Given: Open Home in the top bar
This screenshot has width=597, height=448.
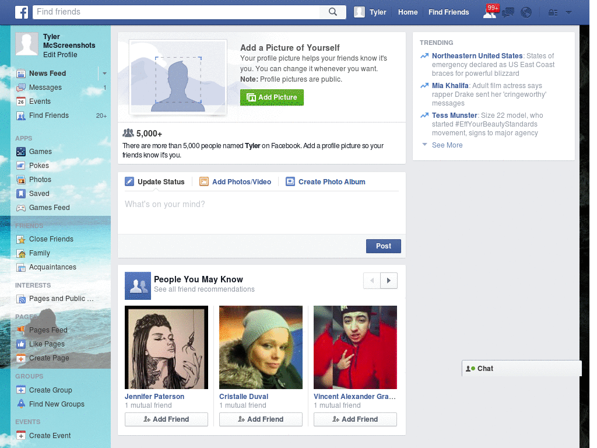Looking at the screenshot, I should pyautogui.click(x=408, y=12).
